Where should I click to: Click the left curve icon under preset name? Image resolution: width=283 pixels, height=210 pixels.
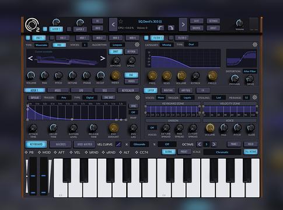click(160, 28)
